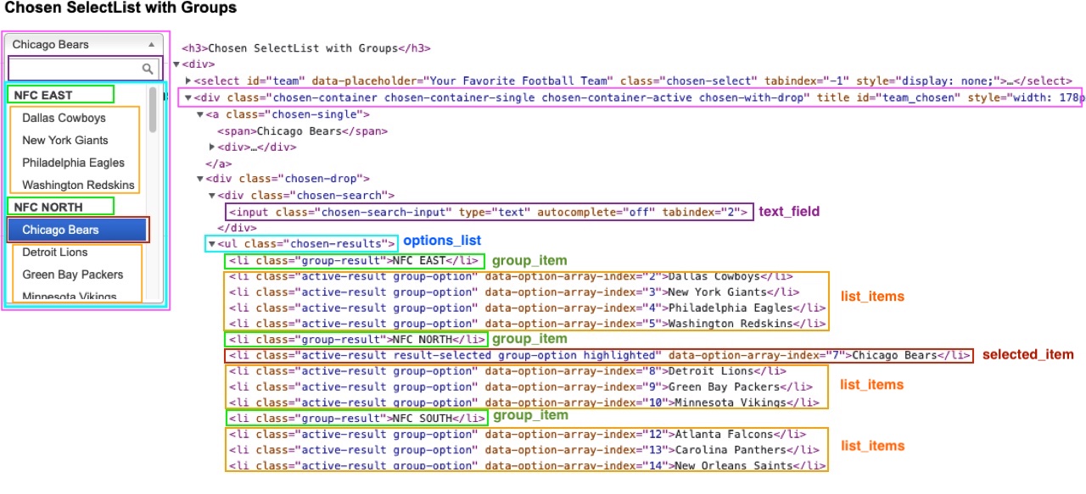Click the Green Bay Packers li code line
Image resolution: width=1086 pixels, height=494 pixels.
tap(519, 387)
